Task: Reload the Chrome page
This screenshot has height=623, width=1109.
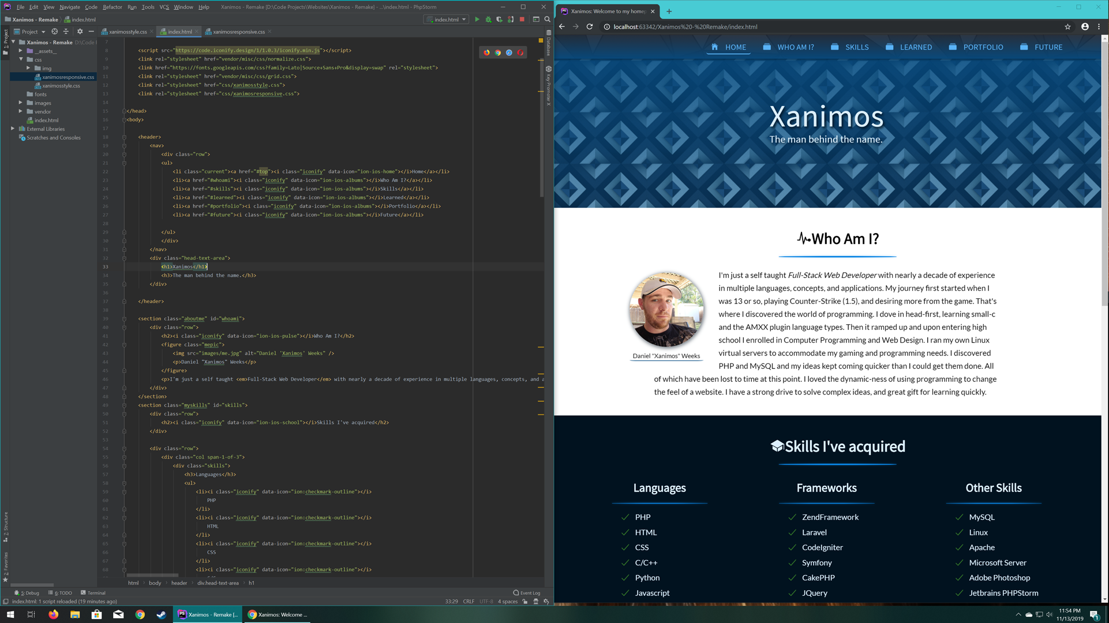Action: coord(590,27)
